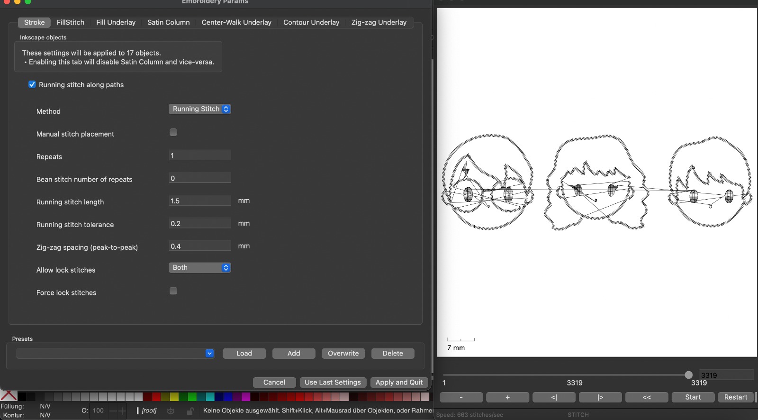Click Apply and Quit button

tap(399, 383)
